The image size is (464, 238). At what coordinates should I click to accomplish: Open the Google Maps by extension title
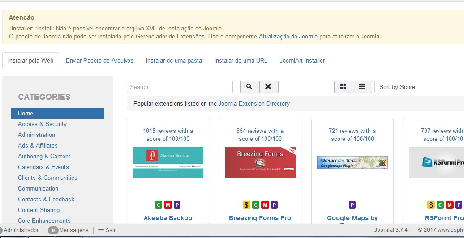click(352, 218)
